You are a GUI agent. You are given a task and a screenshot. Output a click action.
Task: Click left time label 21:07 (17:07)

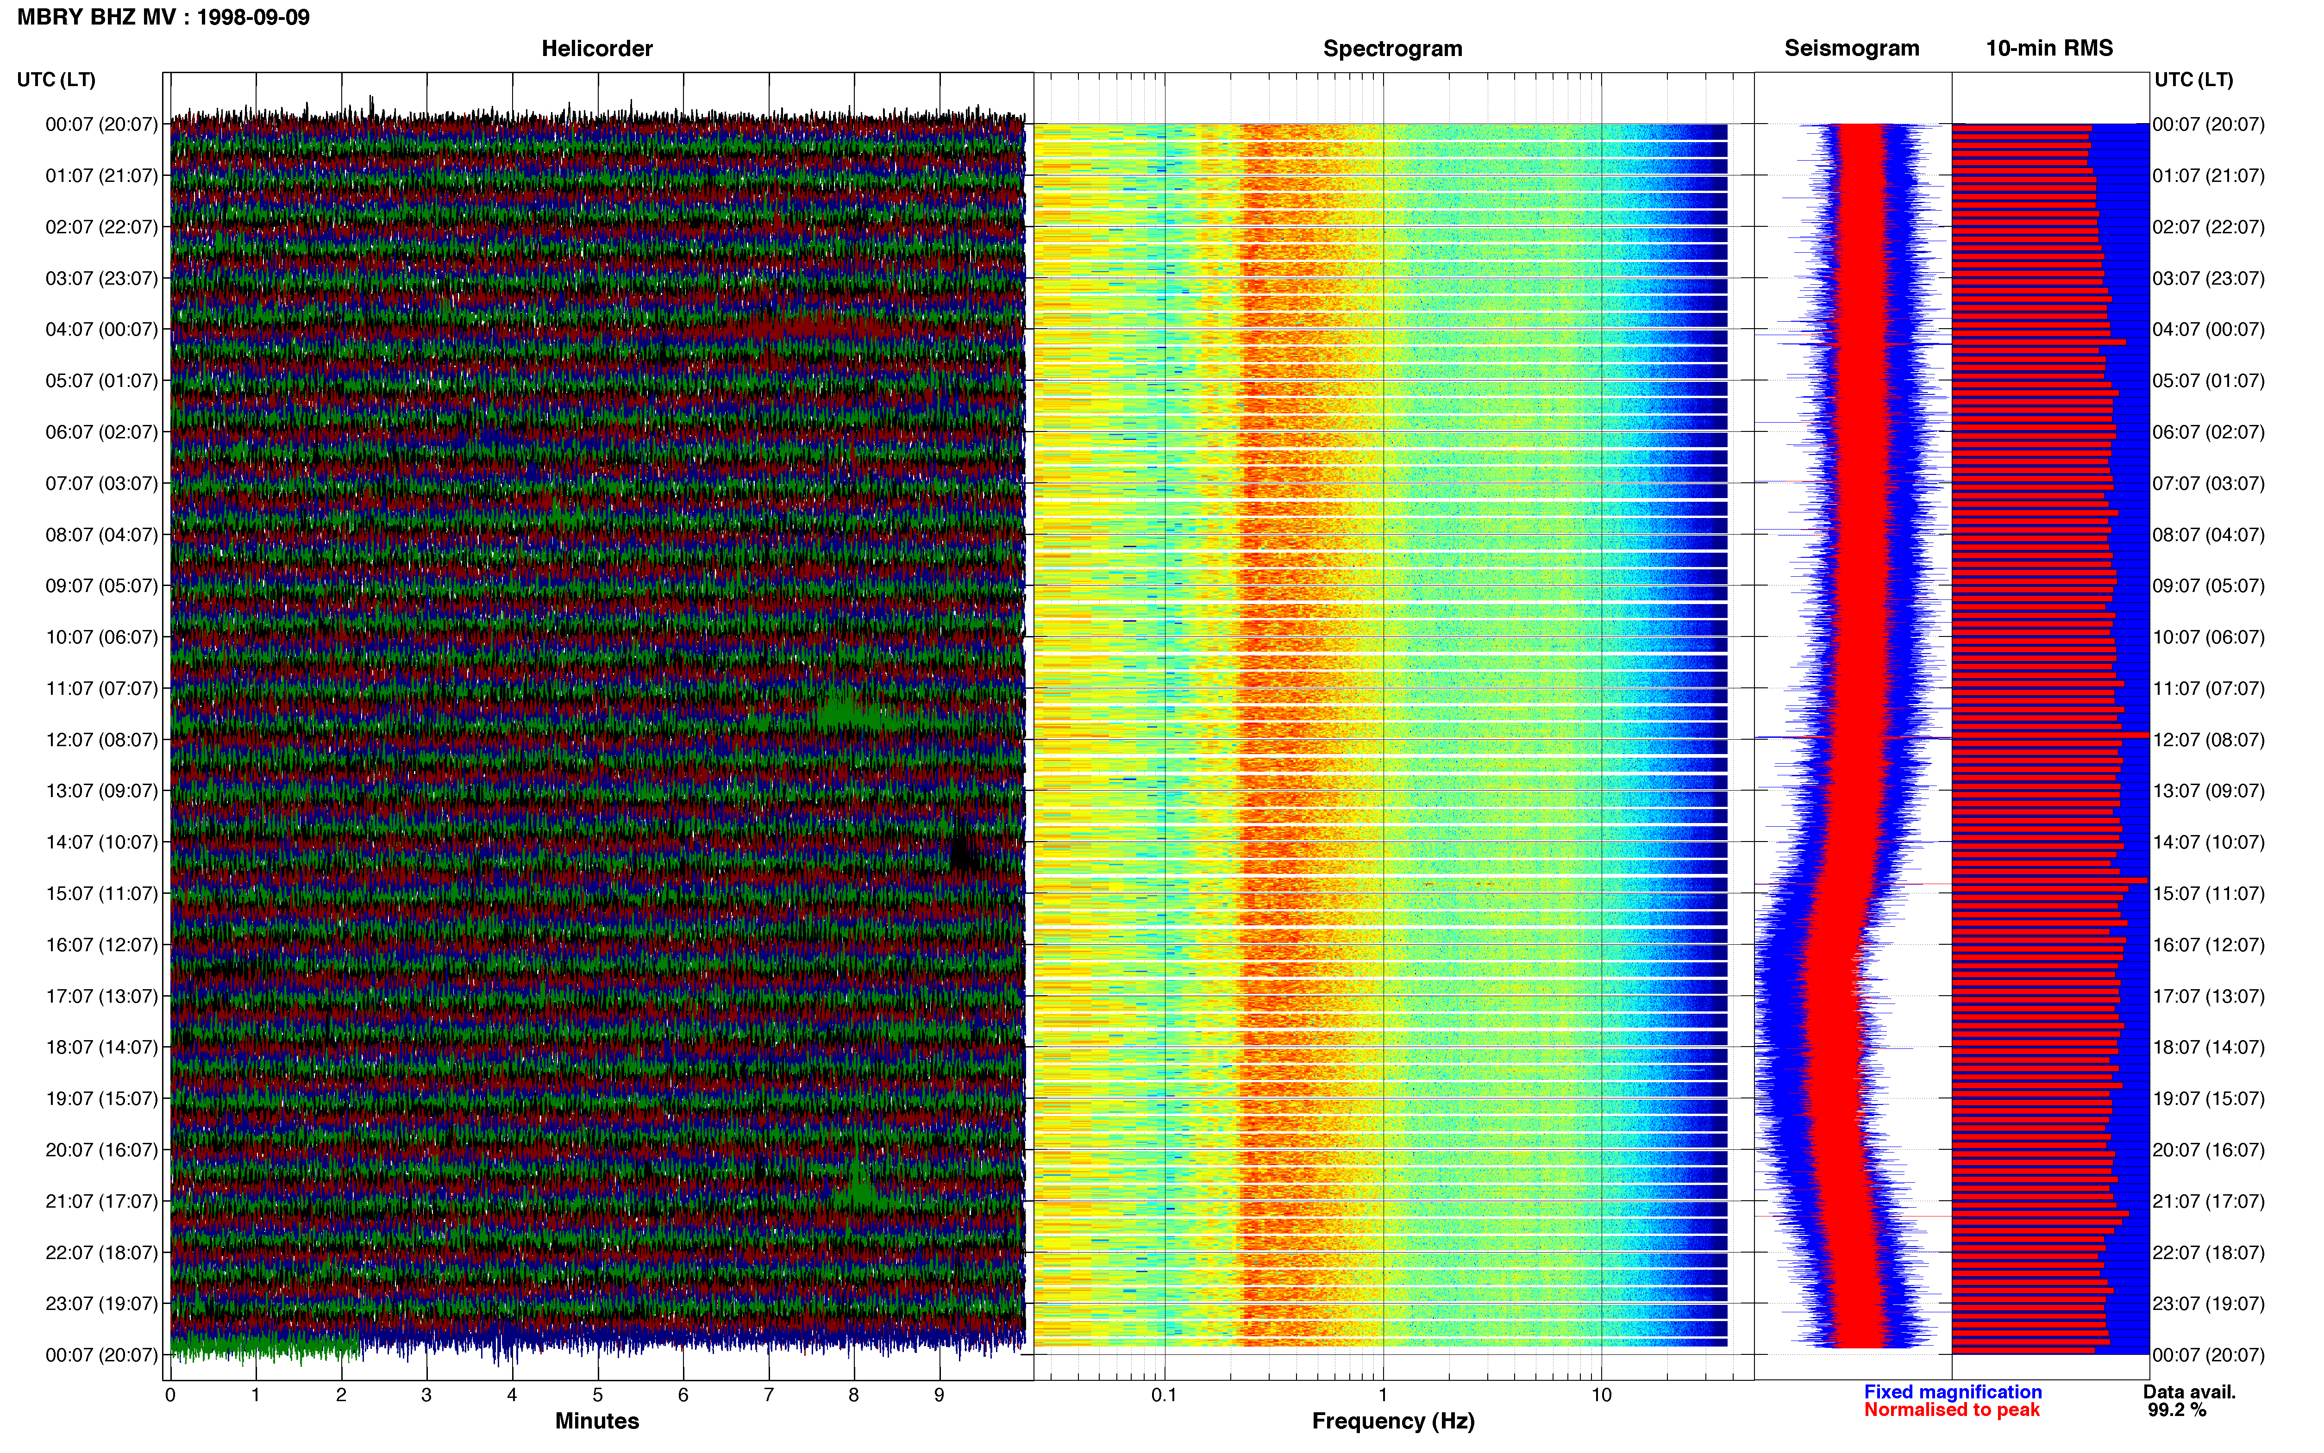(102, 1201)
